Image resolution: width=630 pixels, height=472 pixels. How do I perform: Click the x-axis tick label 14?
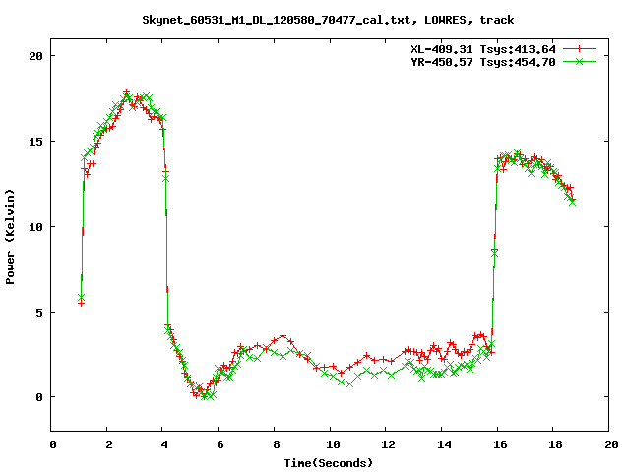pyautogui.click(x=444, y=444)
